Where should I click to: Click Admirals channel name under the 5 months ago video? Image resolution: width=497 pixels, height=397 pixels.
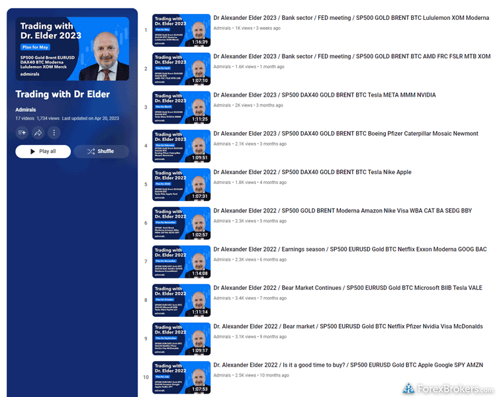point(222,221)
